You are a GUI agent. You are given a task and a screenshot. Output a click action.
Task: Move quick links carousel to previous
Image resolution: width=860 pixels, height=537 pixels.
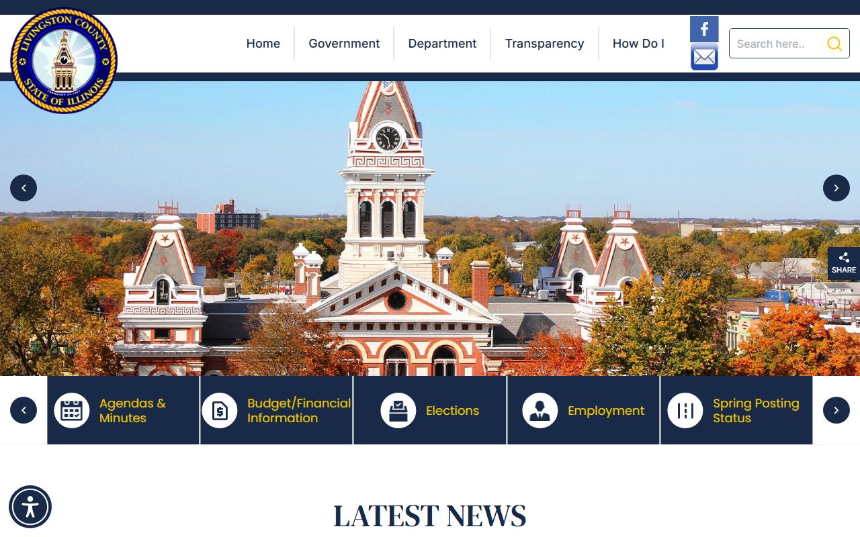(24, 410)
